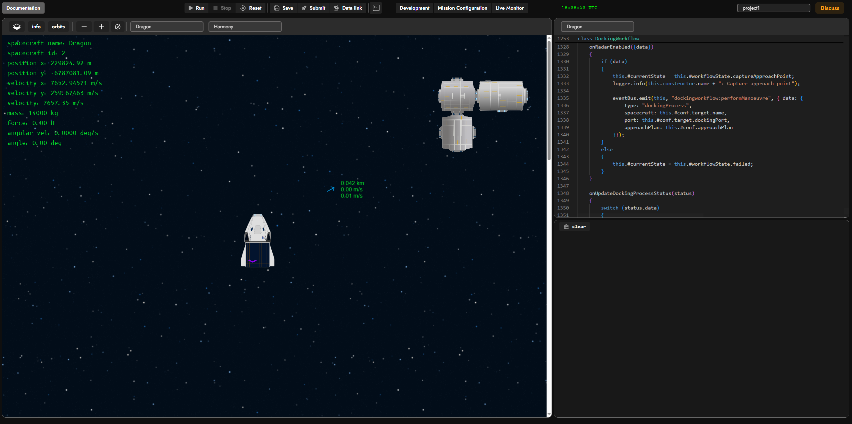This screenshot has height=424, width=852.
Task: Submit the mission
Action: pos(313,8)
